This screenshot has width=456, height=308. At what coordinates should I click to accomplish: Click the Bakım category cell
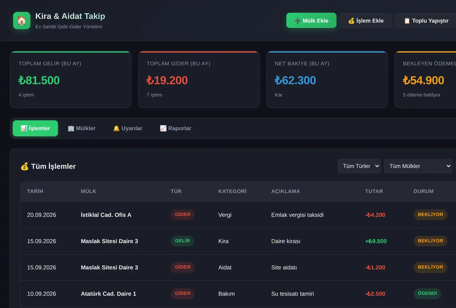click(x=226, y=294)
